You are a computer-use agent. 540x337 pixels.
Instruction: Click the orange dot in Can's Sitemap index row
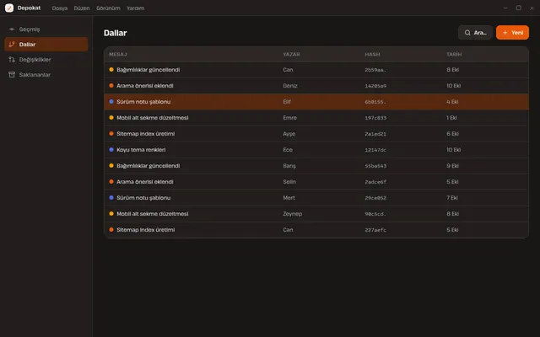(111, 230)
